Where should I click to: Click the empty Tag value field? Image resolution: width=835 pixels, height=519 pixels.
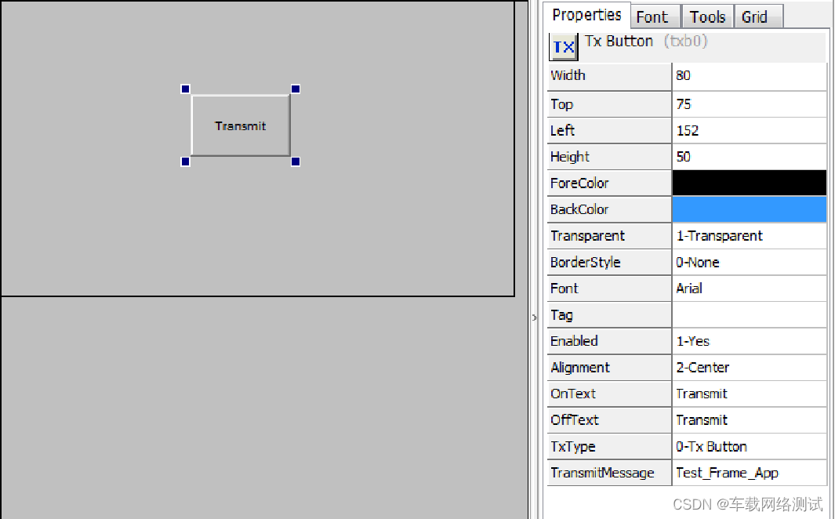[x=749, y=314]
